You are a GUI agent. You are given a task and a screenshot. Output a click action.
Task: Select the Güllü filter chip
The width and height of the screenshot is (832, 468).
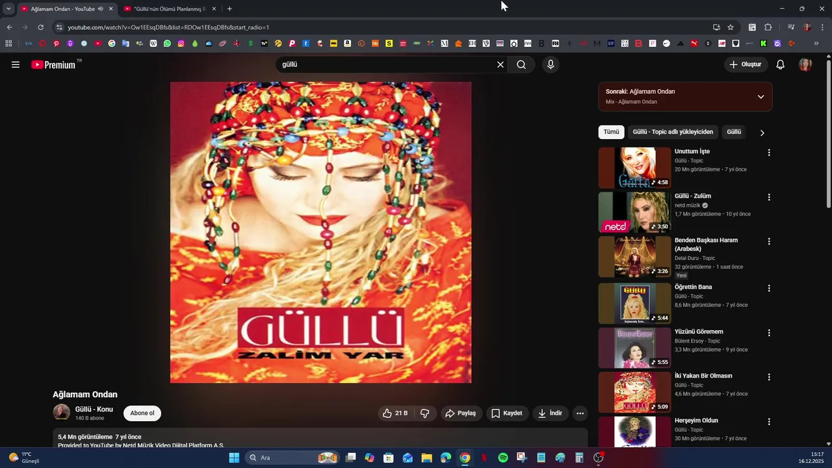(734, 132)
